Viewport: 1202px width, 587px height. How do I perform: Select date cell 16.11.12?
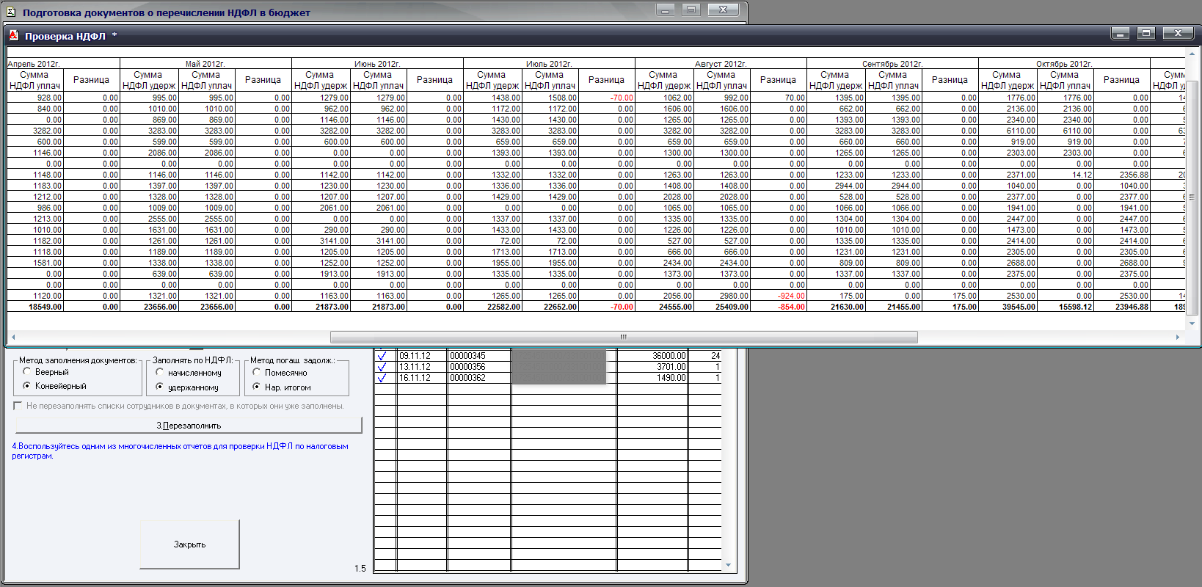coord(422,378)
